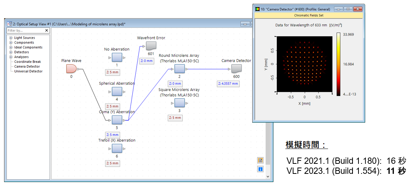Image resolution: width=409 pixels, height=185 pixels.
Task: Click the Plane Wave source icon
Action: [x=71, y=69]
